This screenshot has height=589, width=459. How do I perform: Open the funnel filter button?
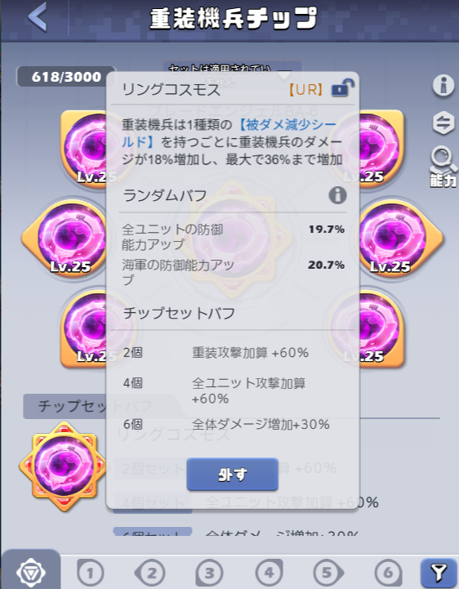coord(439,573)
